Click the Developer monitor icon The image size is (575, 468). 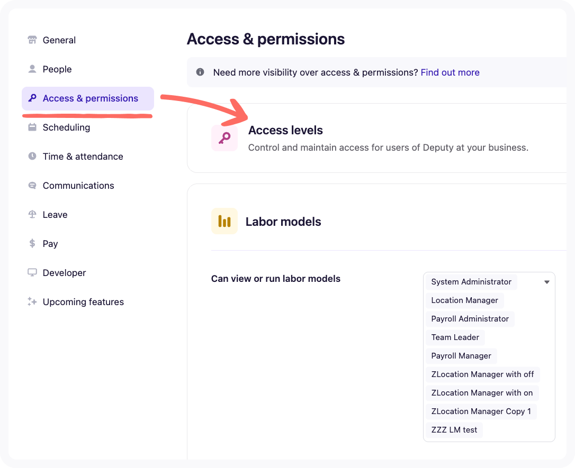[x=32, y=272]
